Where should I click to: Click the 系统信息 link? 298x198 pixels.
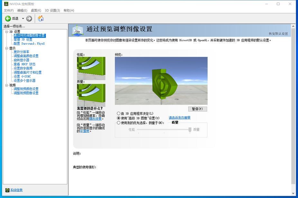(x=16, y=190)
